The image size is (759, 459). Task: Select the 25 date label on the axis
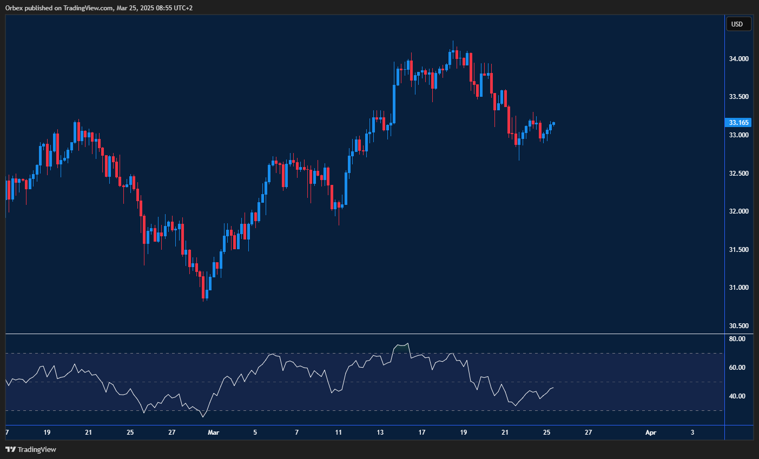130,433
